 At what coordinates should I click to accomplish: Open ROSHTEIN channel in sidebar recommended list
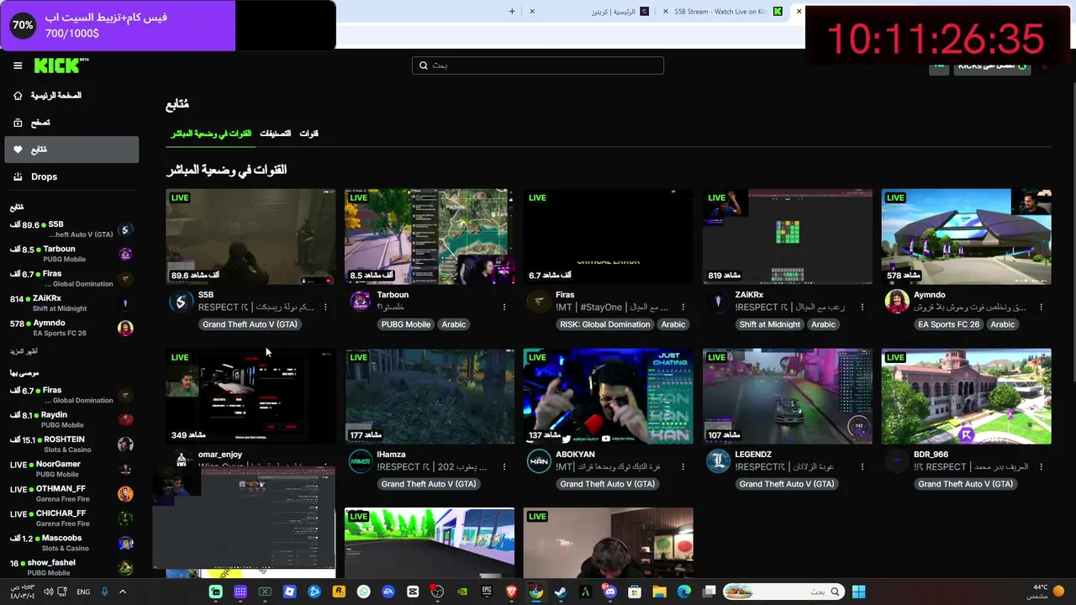click(71, 445)
